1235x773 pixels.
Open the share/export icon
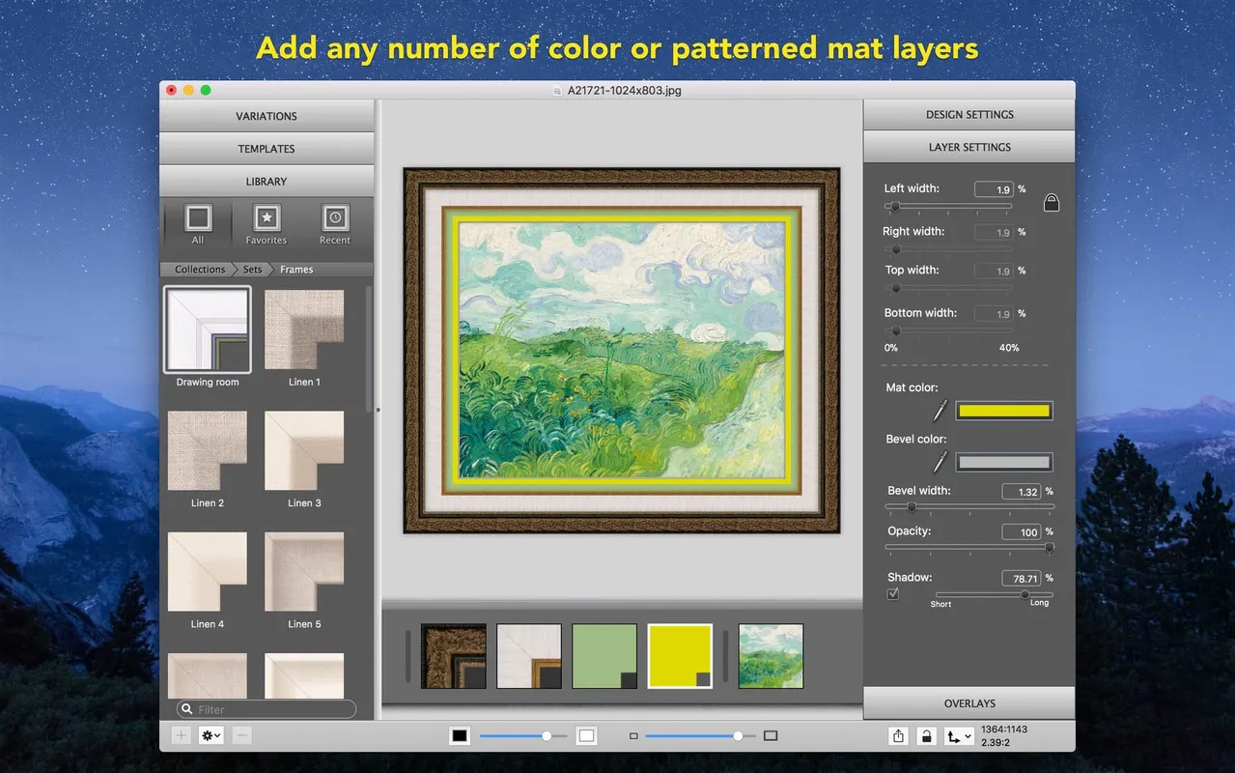click(897, 735)
